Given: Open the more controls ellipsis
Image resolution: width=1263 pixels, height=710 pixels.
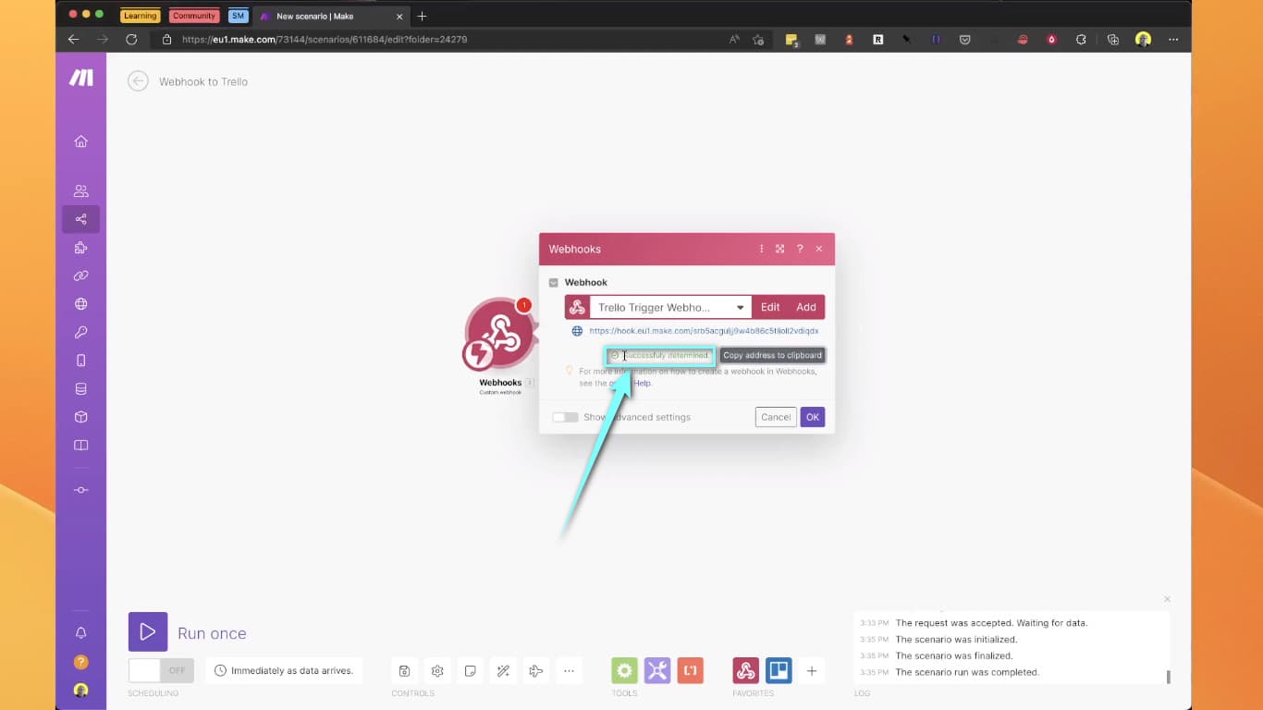Looking at the screenshot, I should click(569, 671).
